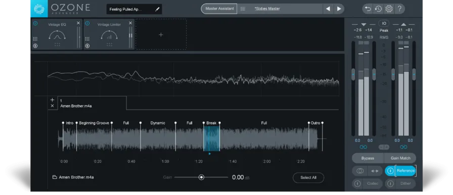Click the undo arrow icon
Image resolution: width=453 pixels, height=195 pixels.
pyautogui.click(x=368, y=9)
